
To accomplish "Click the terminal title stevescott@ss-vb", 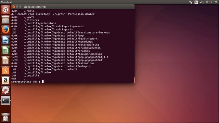I will click(36, 7).
